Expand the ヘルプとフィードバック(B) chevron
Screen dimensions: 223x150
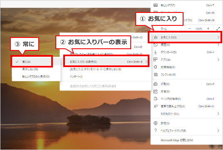pos(218,130)
